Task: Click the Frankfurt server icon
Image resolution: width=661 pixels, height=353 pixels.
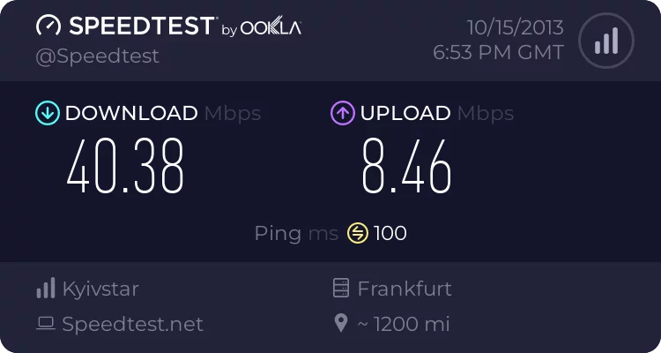Action: click(x=341, y=289)
